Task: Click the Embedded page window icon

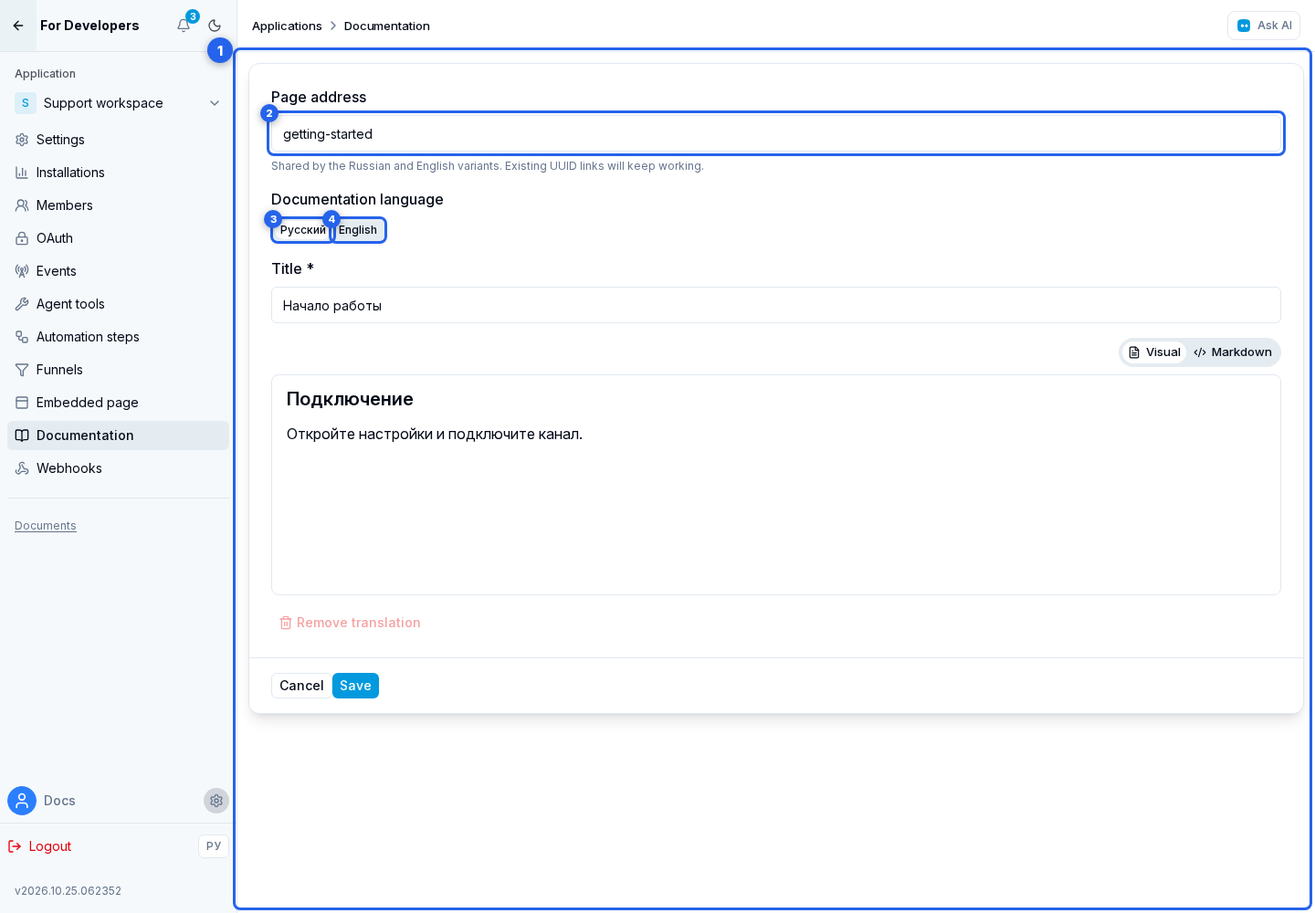Action: 22,403
